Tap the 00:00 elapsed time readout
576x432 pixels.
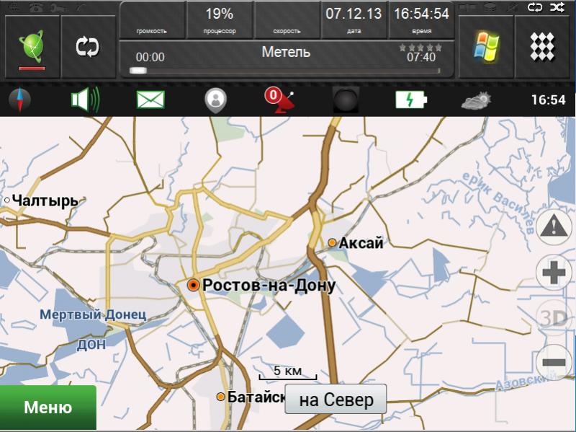(x=150, y=58)
